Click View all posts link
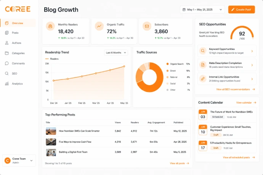This screenshot has width=263, height=175. 177,163
